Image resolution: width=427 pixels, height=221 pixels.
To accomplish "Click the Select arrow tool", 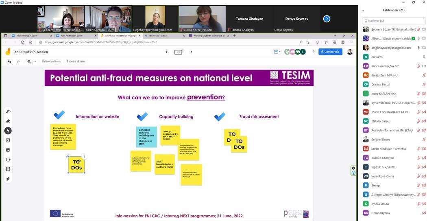I will [8, 131].
